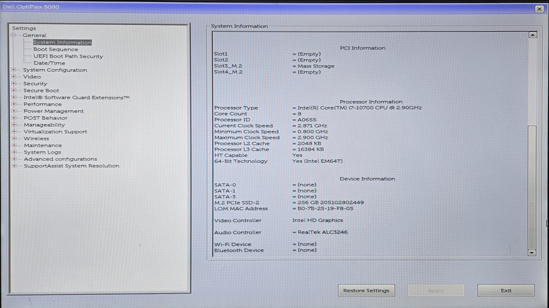Expand SupportAssist System Resolution node
Viewport: 549px width, 308px height.
pyautogui.click(x=14, y=166)
